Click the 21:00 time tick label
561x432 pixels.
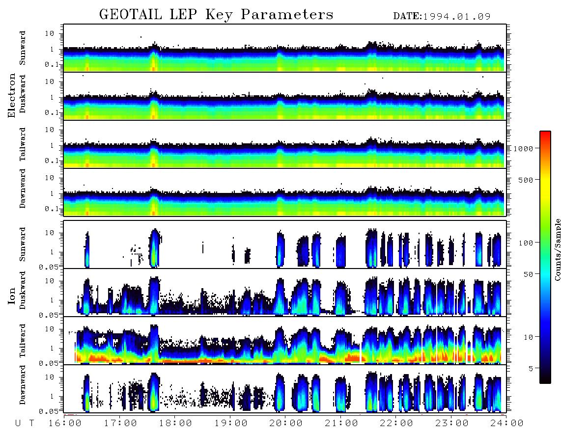341,423
